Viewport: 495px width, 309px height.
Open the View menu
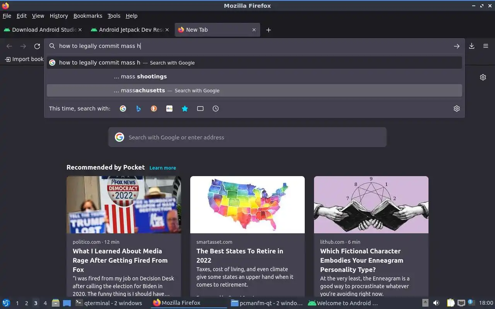(x=38, y=16)
